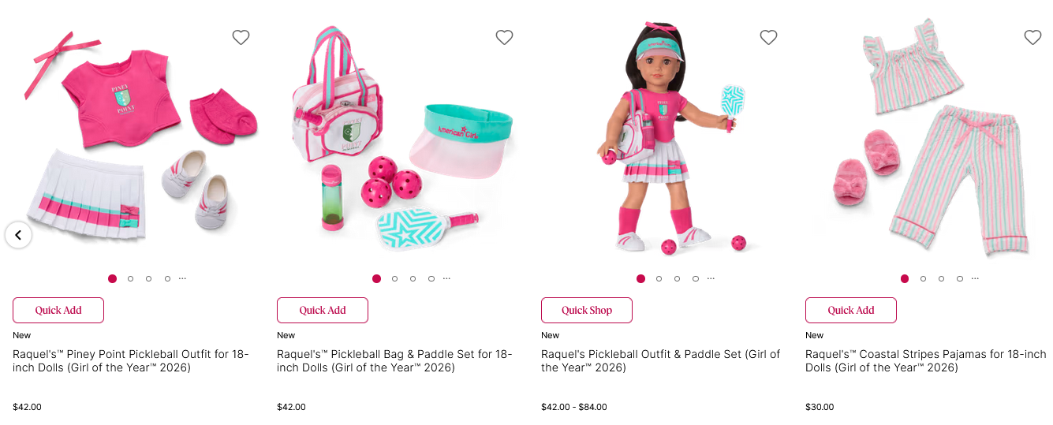Select second image dot for the doll set
Screen dimensions: 1053x425
(x=659, y=278)
